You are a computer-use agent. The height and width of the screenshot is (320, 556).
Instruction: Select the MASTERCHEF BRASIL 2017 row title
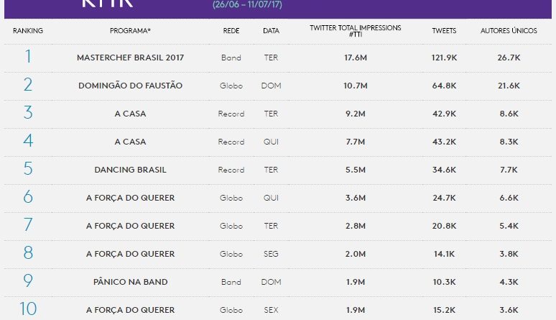(130, 58)
